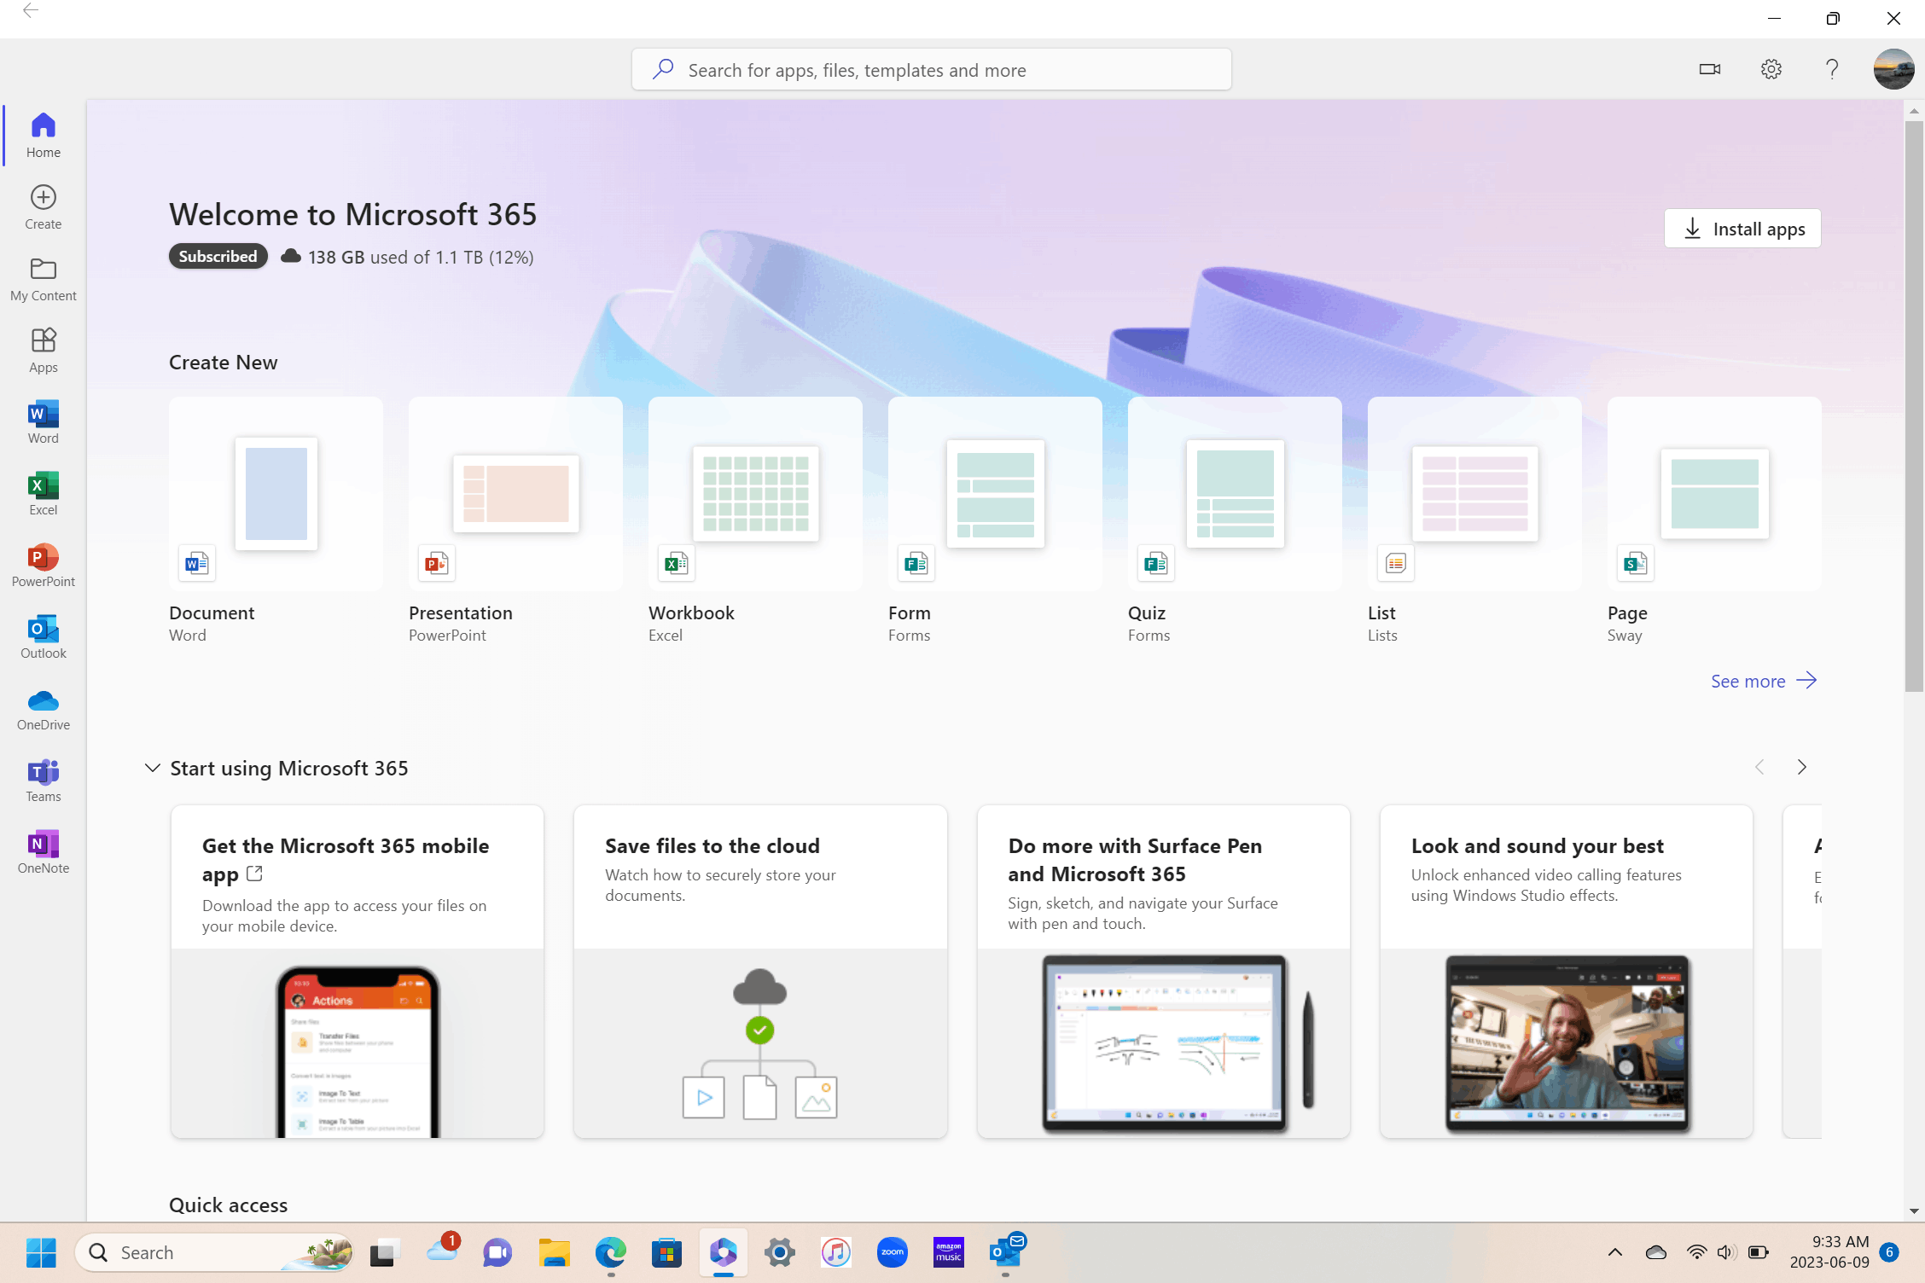Click the Settings gear icon
The width and height of the screenshot is (1925, 1283).
point(1771,69)
